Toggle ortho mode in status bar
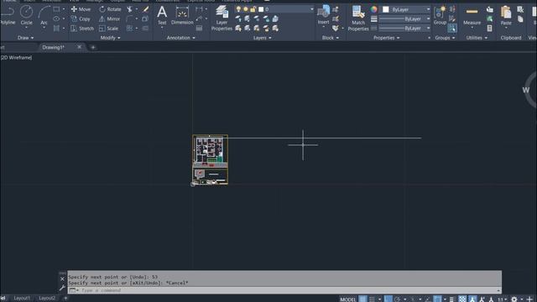The image size is (537, 302). coord(388,299)
